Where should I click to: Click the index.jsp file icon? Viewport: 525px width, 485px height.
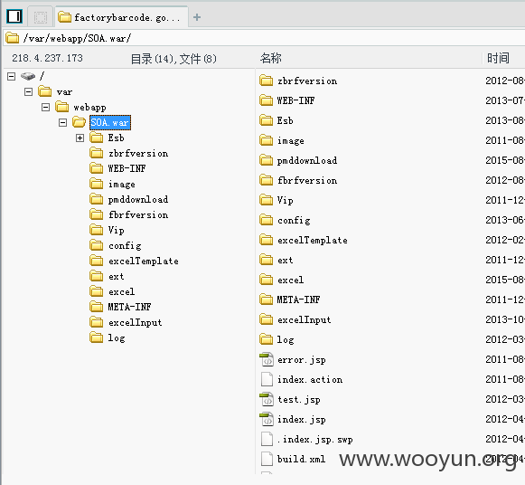click(267, 419)
